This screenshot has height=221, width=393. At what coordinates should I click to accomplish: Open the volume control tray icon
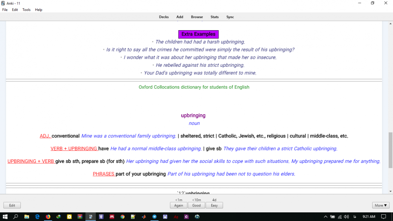tap(346, 217)
